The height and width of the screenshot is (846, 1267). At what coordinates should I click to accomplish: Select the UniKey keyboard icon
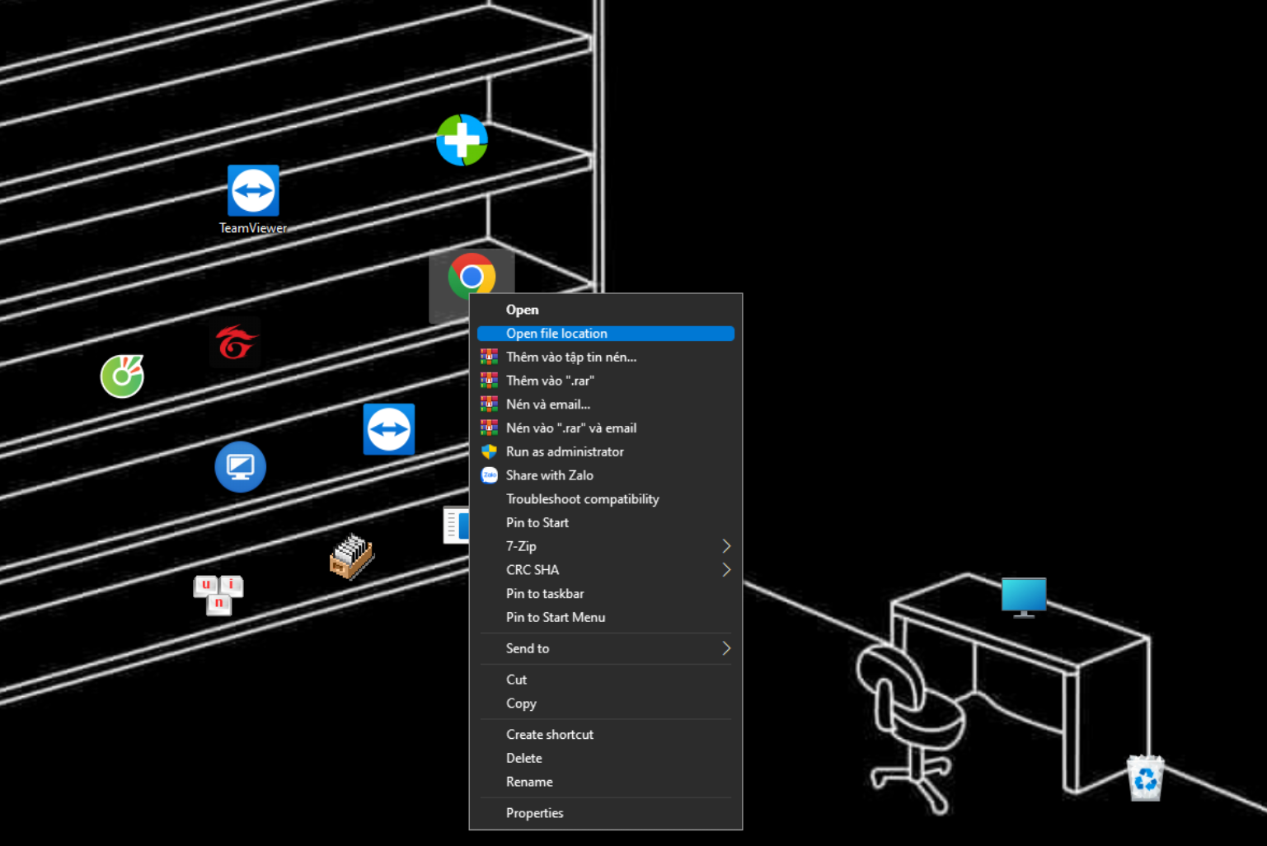point(218,594)
